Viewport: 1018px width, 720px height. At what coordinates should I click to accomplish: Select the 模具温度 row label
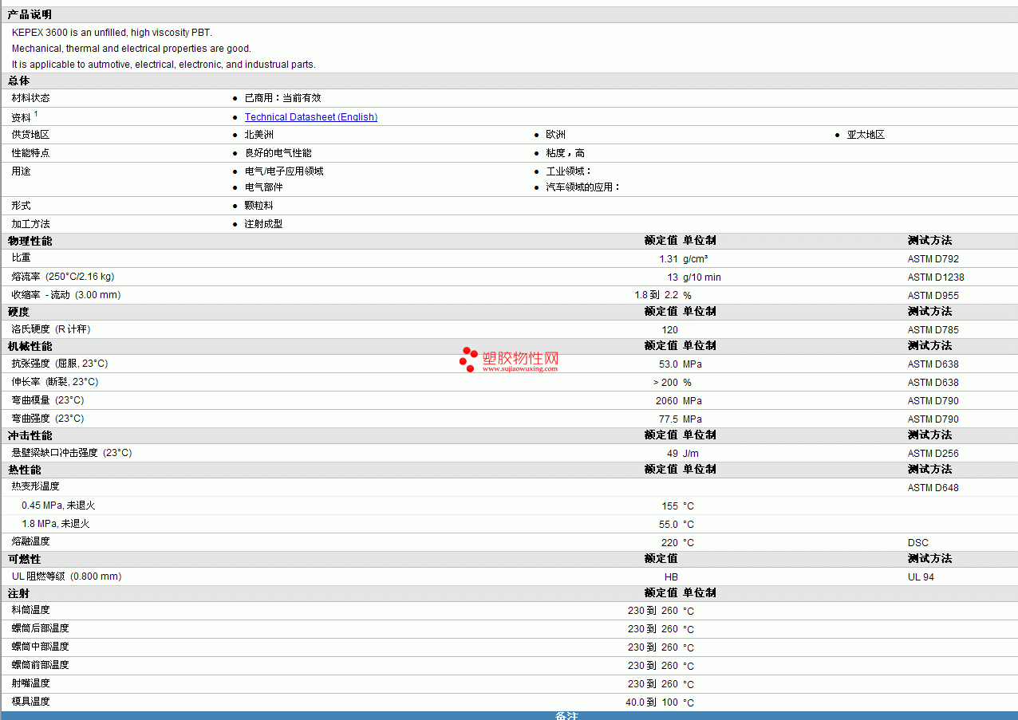click(30, 702)
